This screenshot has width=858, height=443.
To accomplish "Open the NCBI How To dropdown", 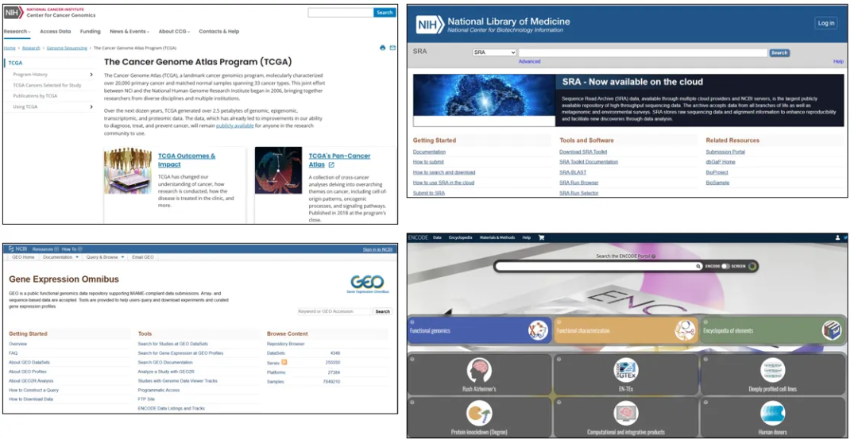I will coord(71,248).
